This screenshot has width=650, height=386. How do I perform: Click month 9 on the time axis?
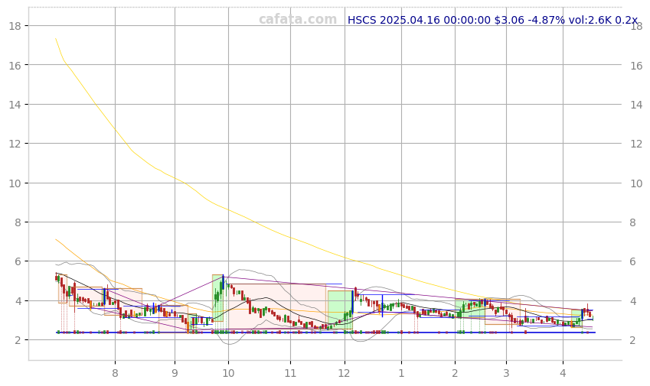point(175,373)
